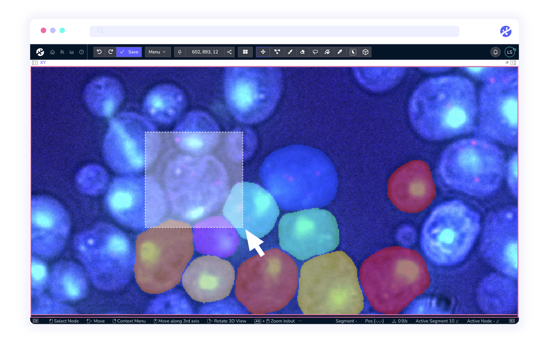Click the Save button
Screen dimensions: 549x343
coord(129,52)
